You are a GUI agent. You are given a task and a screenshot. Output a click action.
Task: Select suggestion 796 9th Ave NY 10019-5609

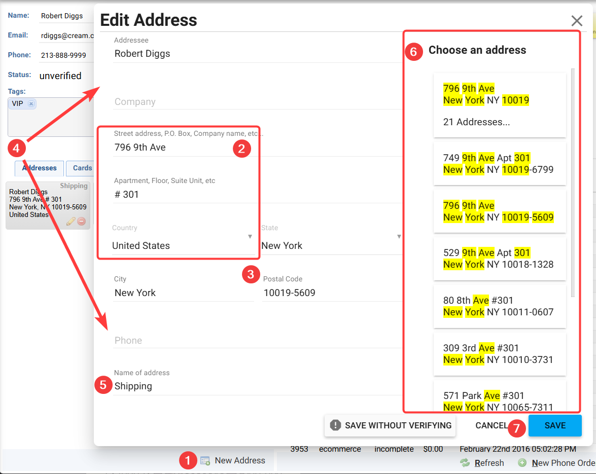click(x=499, y=211)
